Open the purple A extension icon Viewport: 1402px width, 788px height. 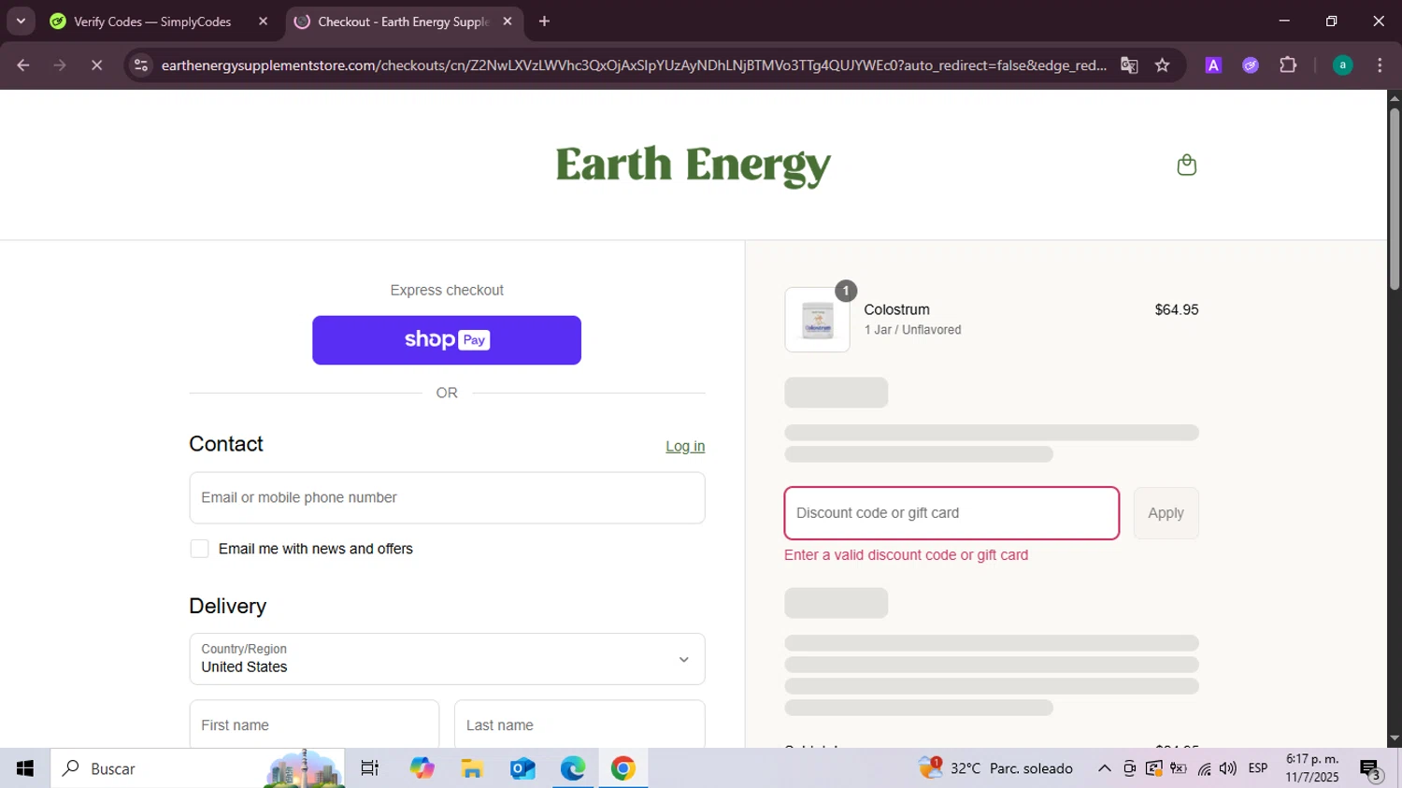[x=1213, y=65]
